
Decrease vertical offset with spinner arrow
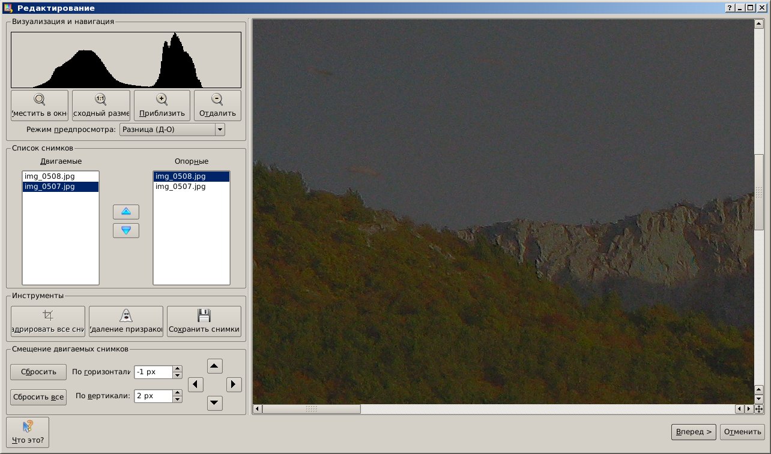tap(177, 399)
